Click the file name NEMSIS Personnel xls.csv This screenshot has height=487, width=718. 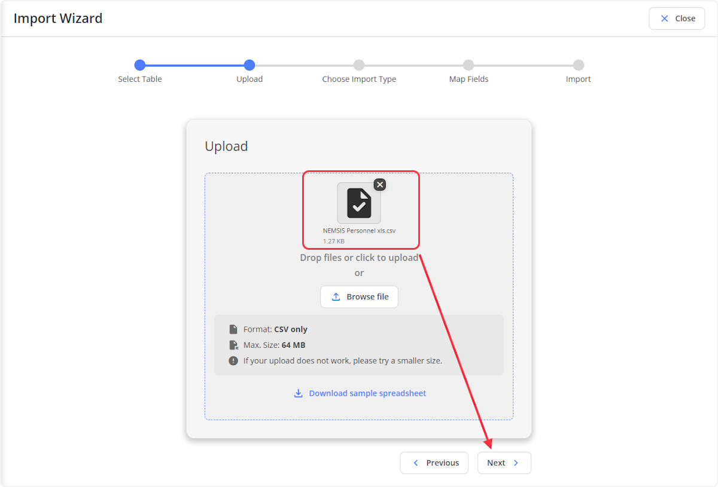359,230
